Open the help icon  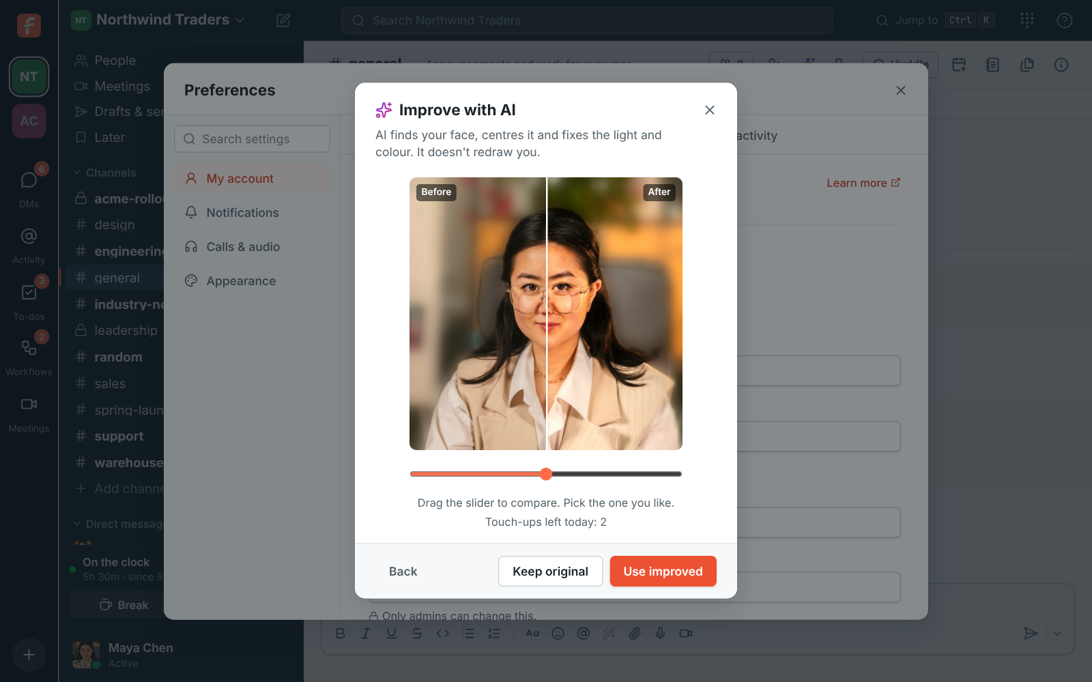pos(1064,20)
